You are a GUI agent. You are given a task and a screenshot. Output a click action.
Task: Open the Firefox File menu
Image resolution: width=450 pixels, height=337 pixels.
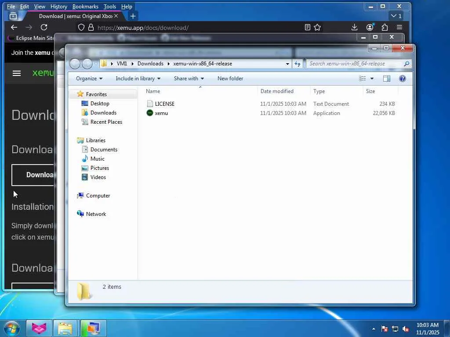point(11,6)
